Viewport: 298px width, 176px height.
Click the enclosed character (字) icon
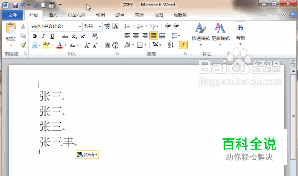coord(115,45)
